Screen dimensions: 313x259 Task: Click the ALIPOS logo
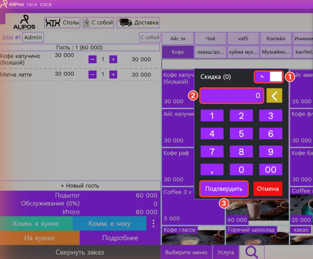tap(24, 22)
